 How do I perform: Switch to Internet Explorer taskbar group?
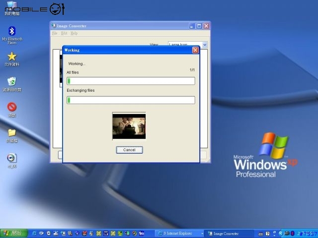[179, 234]
